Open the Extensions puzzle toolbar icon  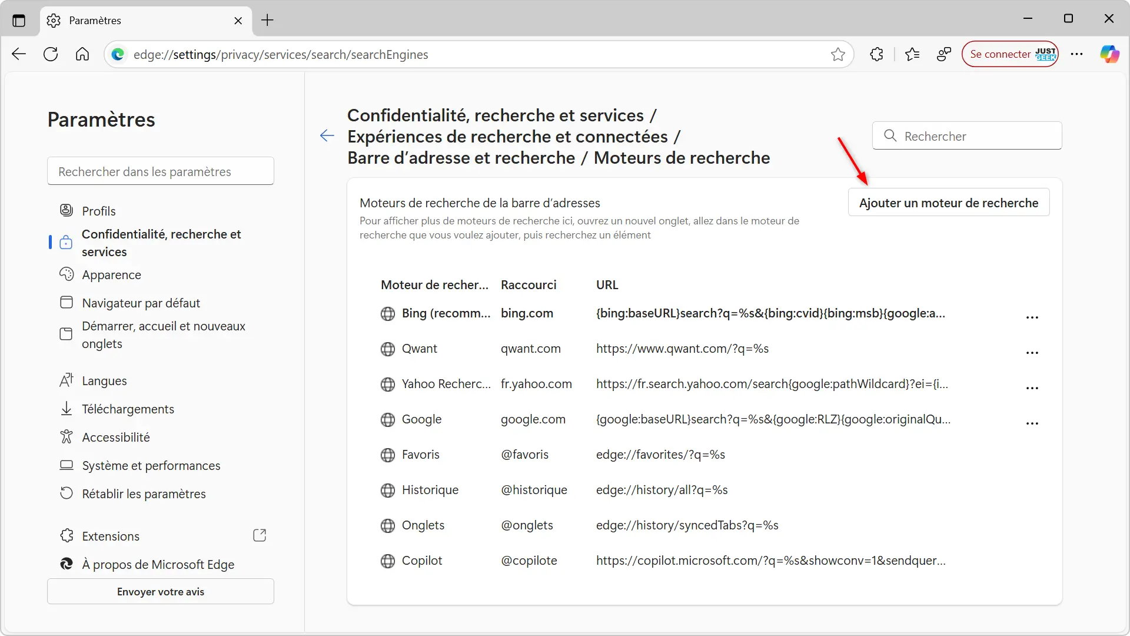876,54
